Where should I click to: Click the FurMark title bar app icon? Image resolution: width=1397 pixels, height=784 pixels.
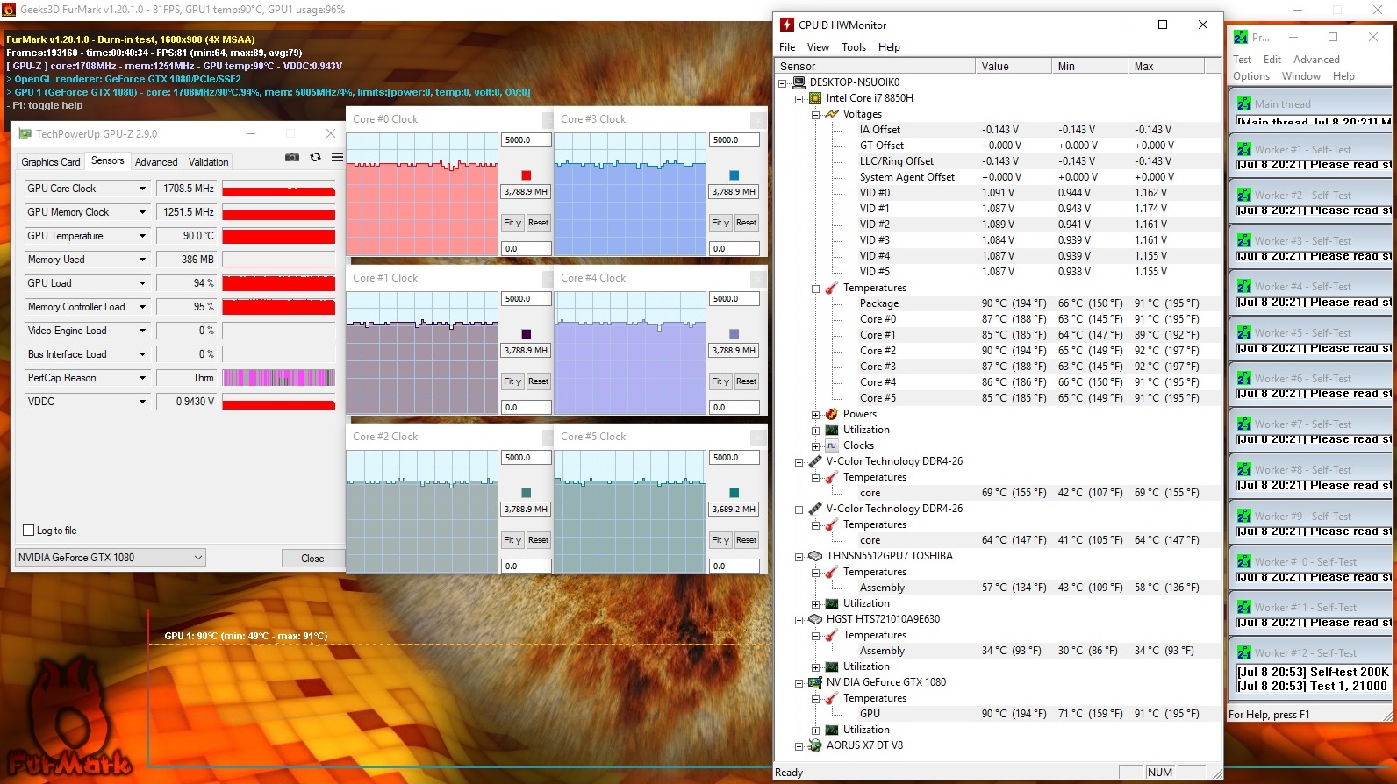point(9,10)
